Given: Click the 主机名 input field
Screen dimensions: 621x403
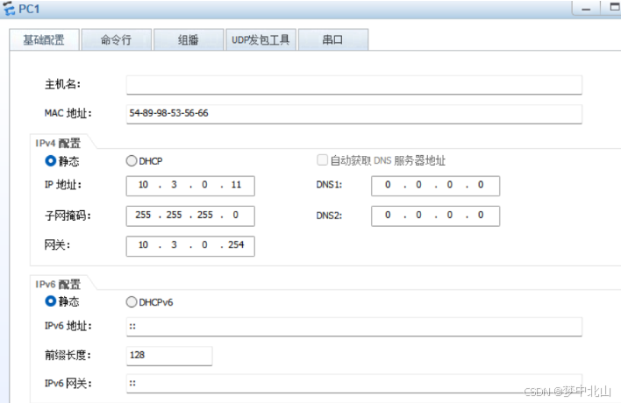Looking at the screenshot, I should click(x=354, y=85).
